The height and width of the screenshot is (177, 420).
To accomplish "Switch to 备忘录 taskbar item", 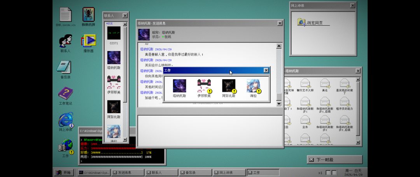I will [195, 173].
